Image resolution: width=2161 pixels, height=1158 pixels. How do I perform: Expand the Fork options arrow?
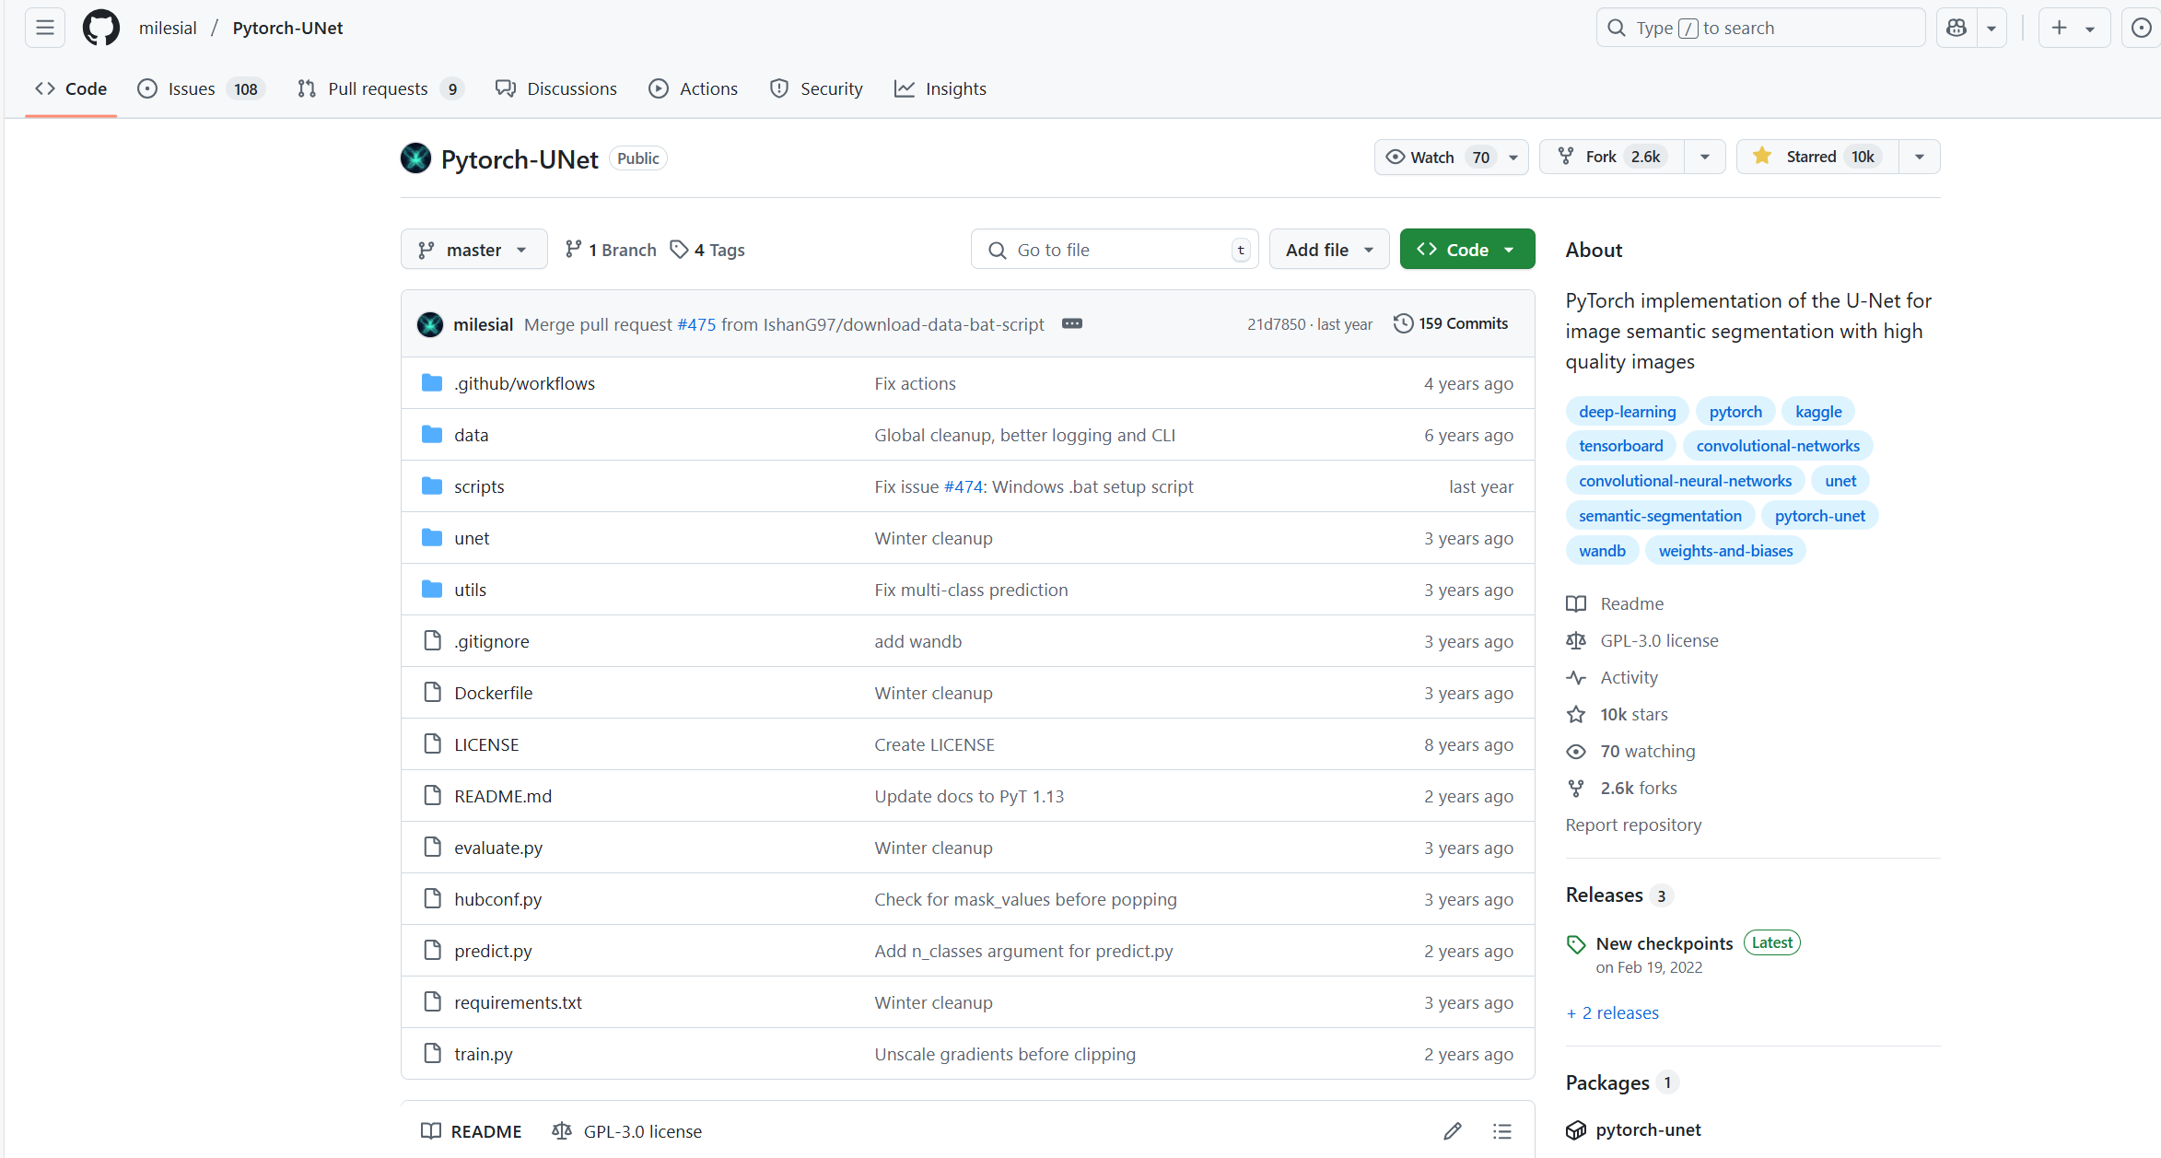(x=1705, y=157)
